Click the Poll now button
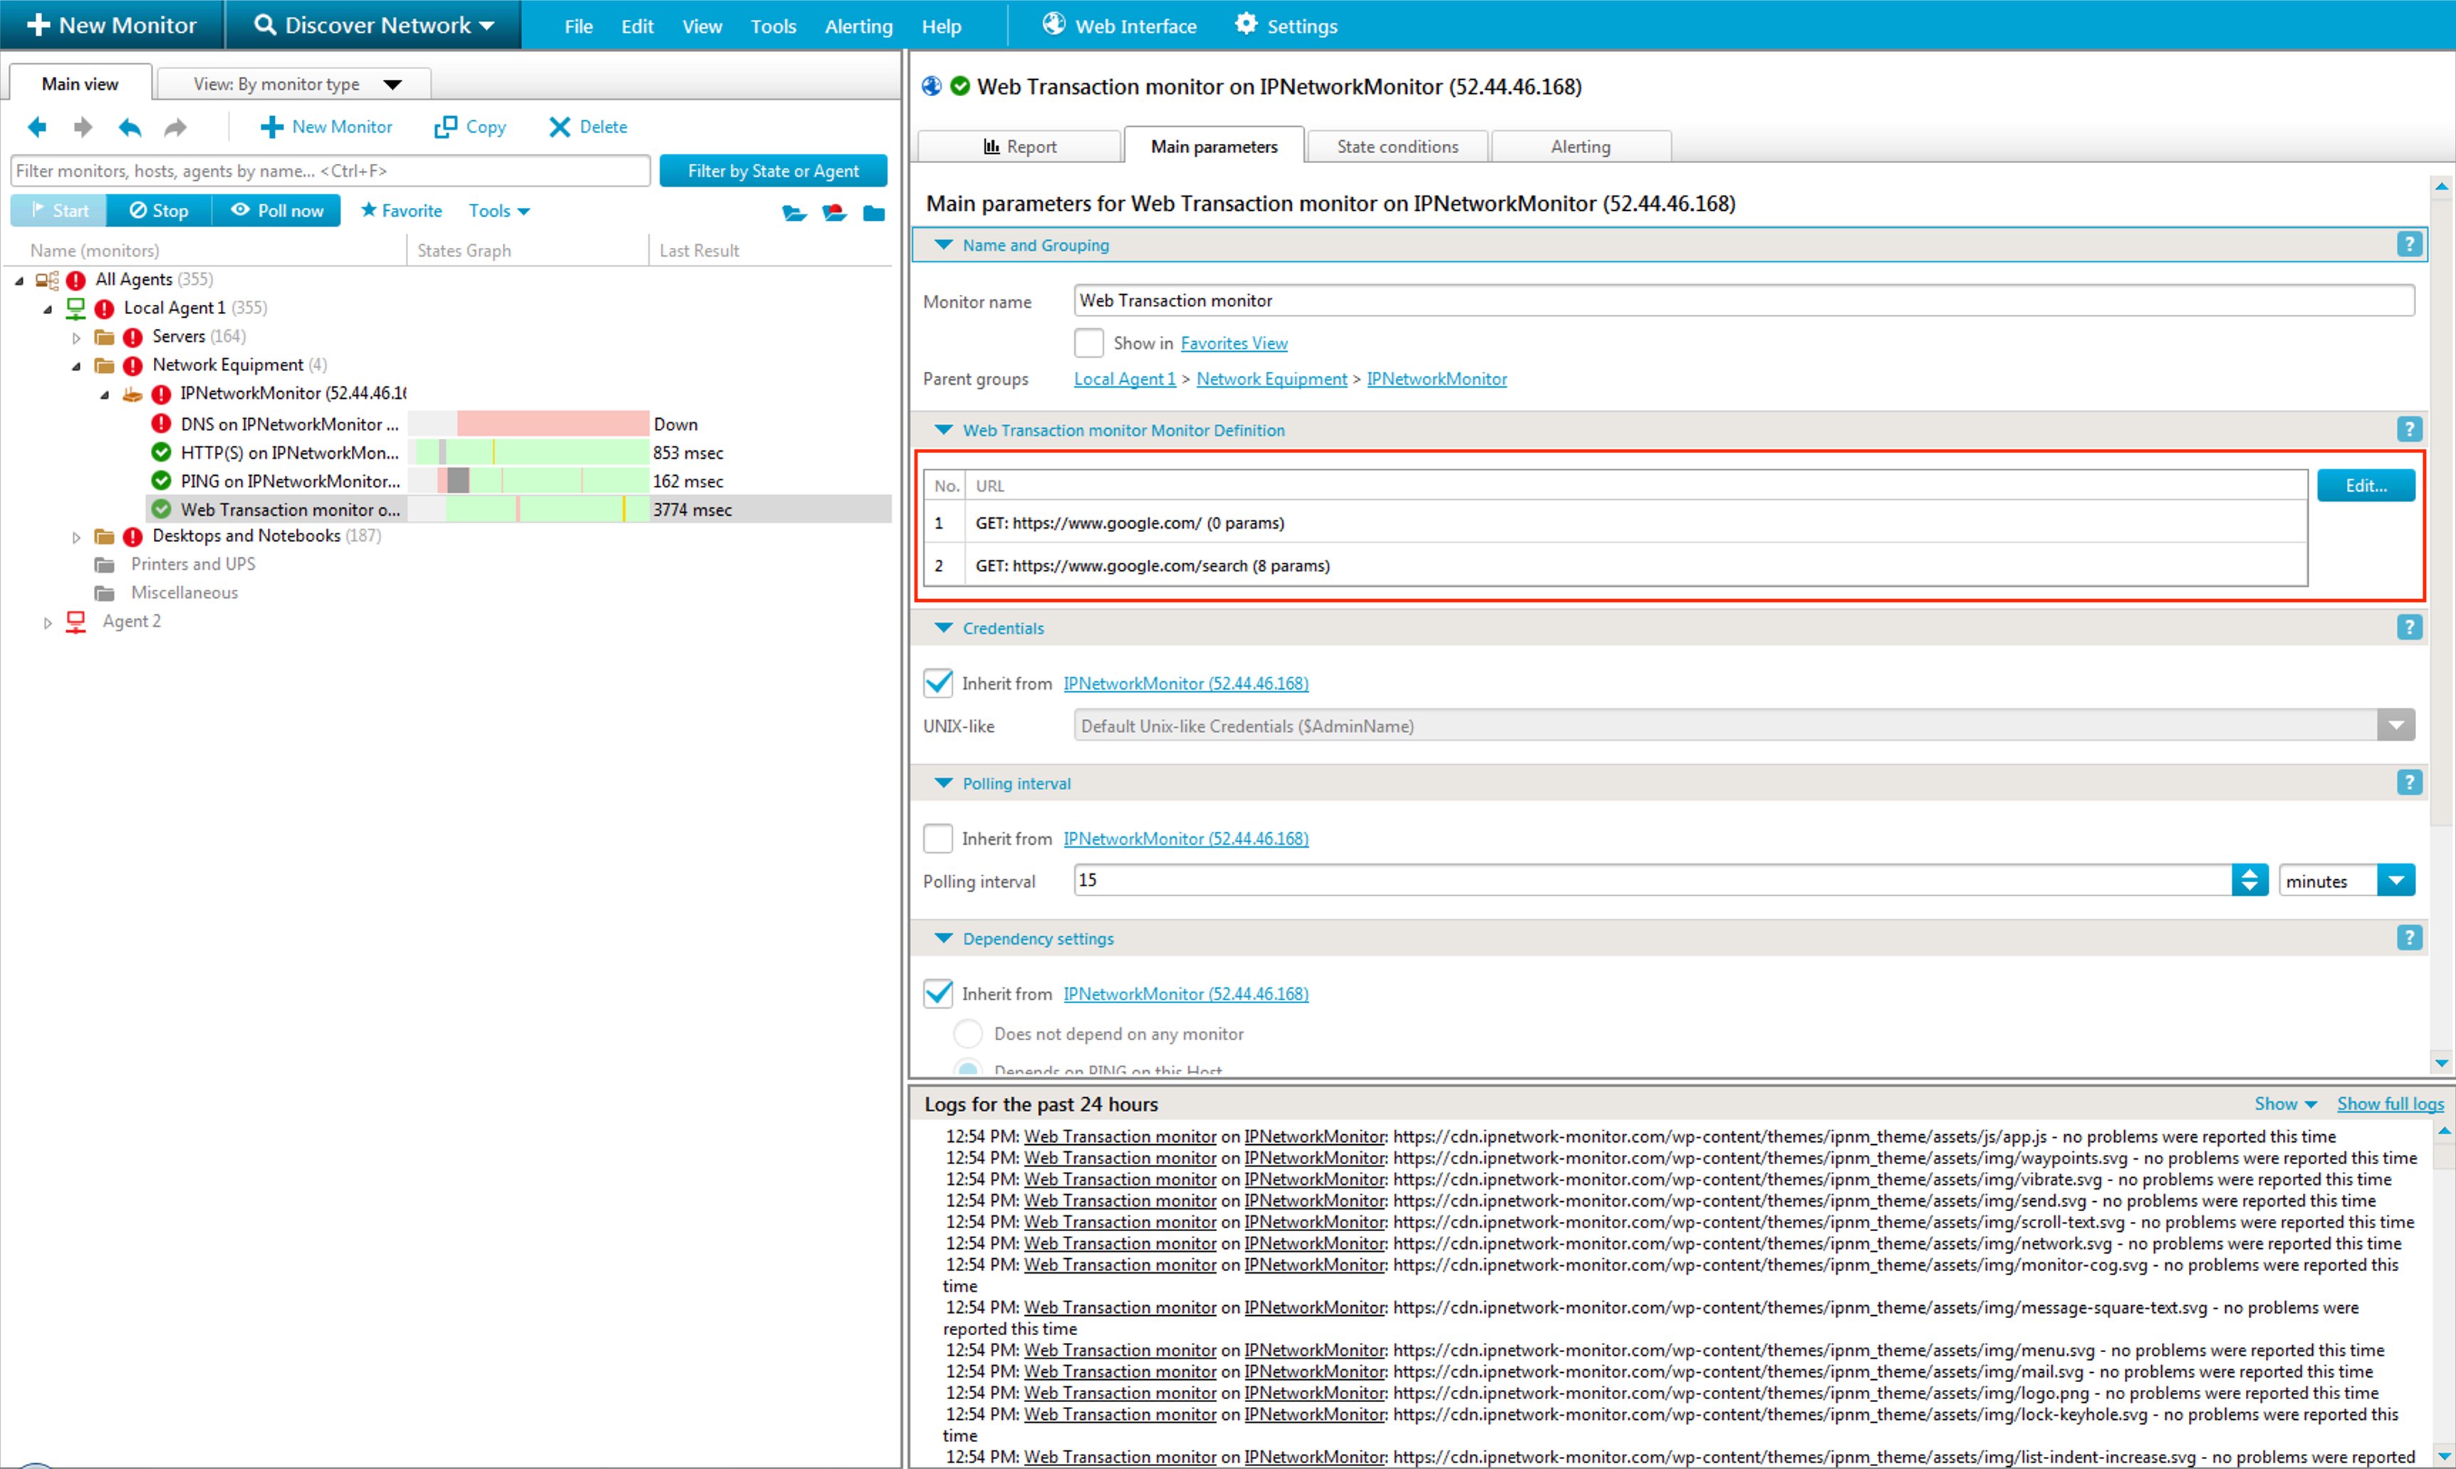2456x1469 pixels. pos(276,210)
